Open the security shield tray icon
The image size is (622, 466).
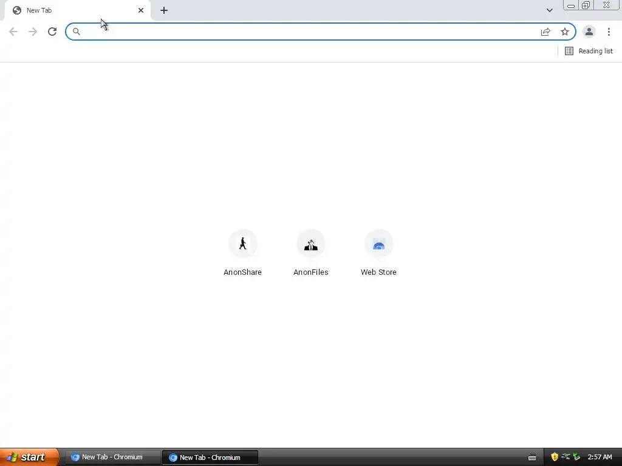click(x=555, y=457)
